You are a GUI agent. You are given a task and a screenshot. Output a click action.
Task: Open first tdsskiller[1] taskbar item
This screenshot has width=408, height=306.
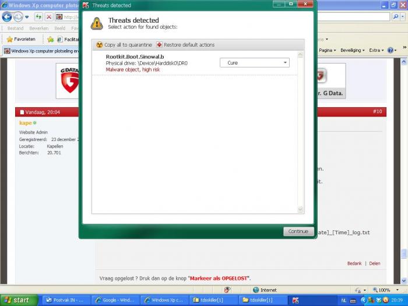(214, 300)
